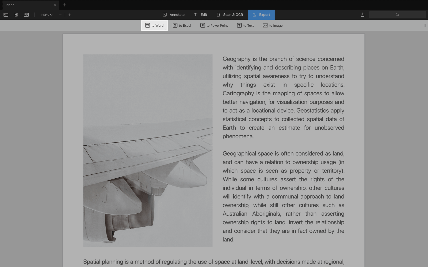Screen dimensions: 428x267
Task: Switch to the Annotate tab
Action: tap(174, 15)
